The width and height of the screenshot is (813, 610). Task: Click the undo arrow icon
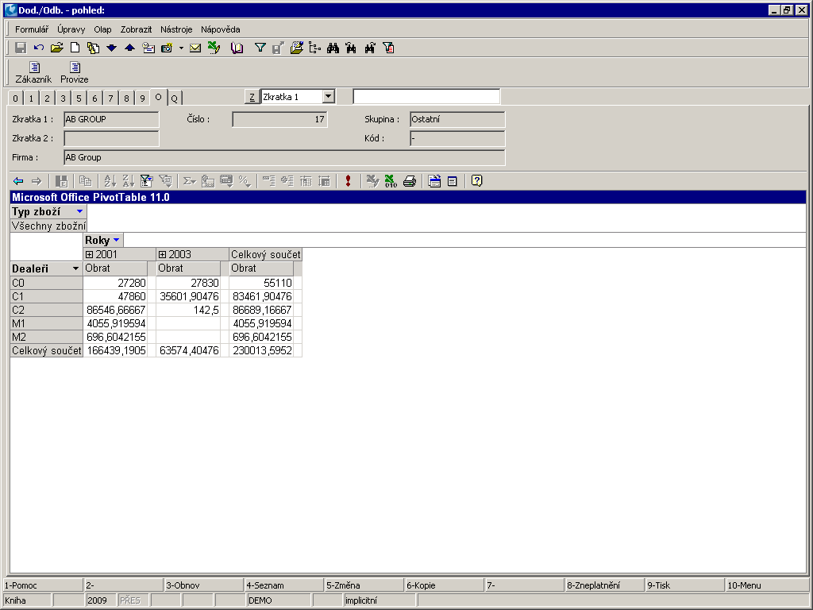(39, 48)
